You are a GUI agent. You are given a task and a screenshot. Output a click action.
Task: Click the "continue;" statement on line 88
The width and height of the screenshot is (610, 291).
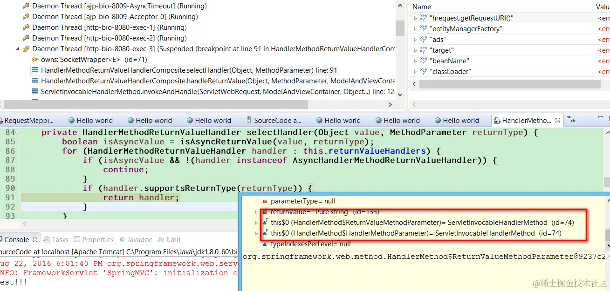click(x=126, y=169)
